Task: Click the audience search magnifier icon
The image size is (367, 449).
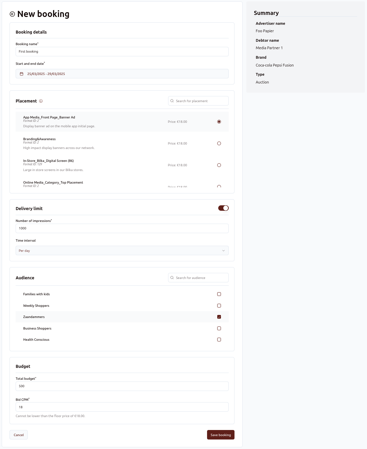Action: coord(172,278)
